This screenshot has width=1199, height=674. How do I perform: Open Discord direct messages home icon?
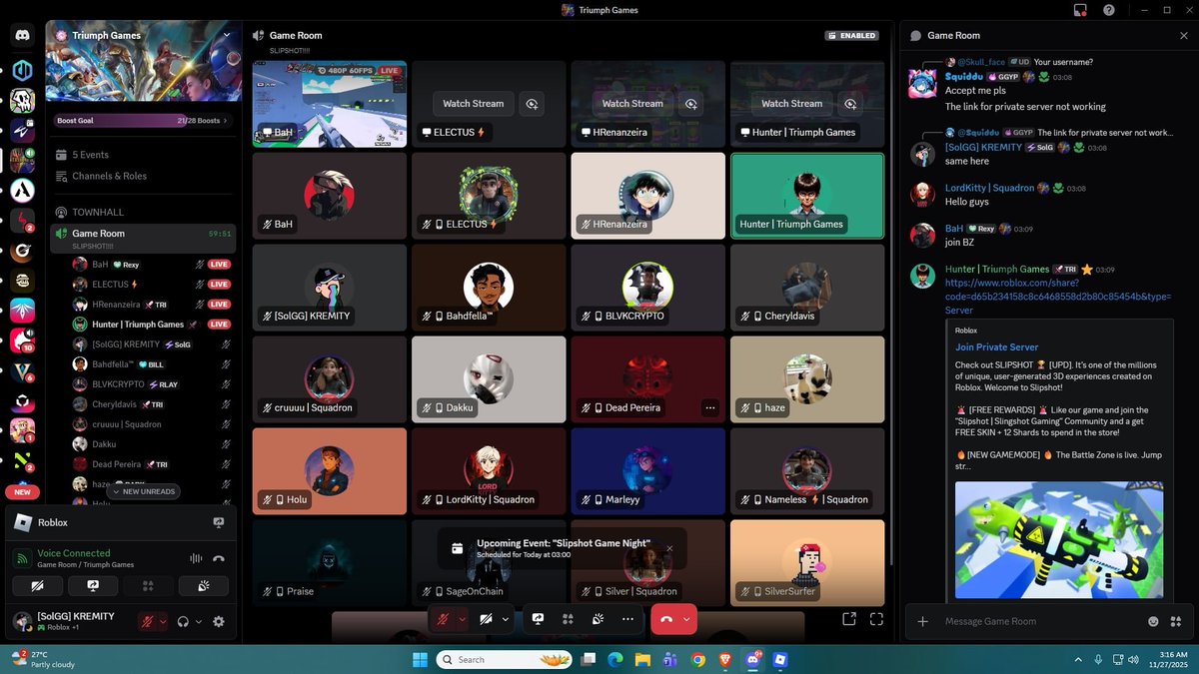coord(22,35)
